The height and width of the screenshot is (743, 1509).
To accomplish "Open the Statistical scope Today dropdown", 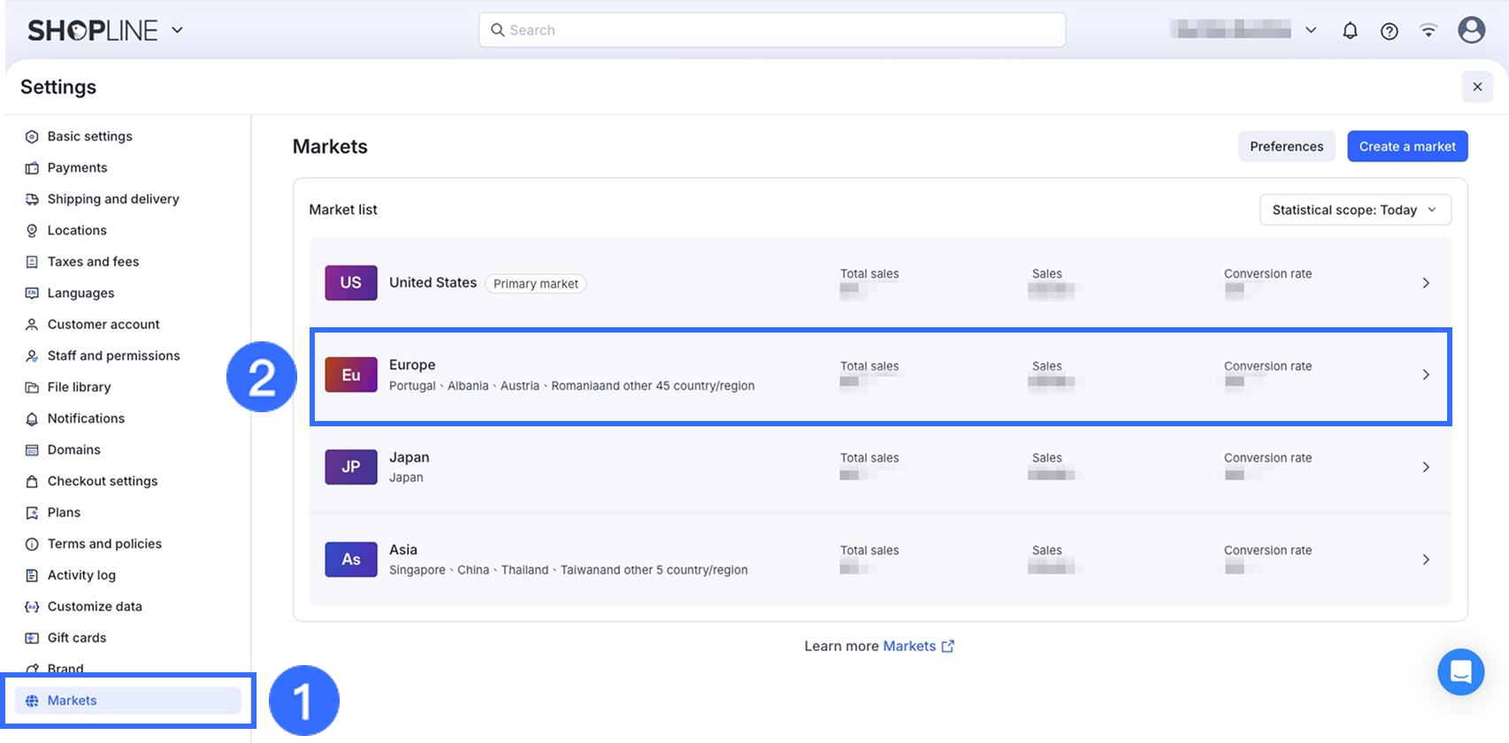I will coord(1354,210).
